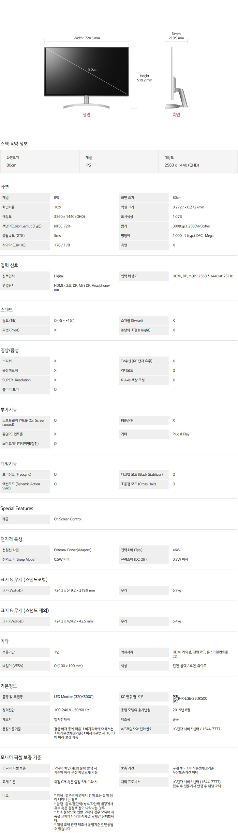Click the 해상도 2560 x 1440 summary cell

[x=198, y=161]
